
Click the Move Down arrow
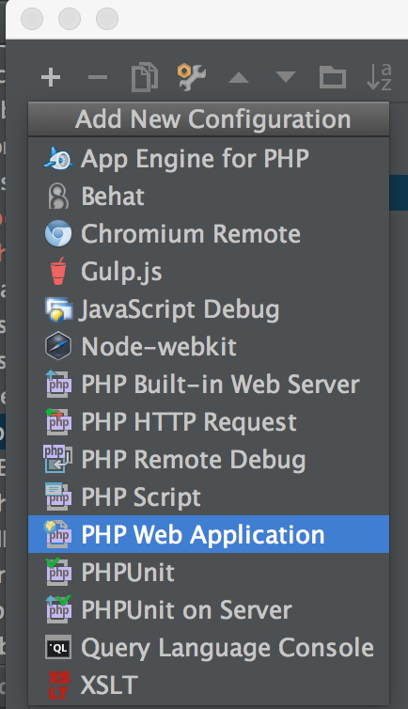[286, 77]
